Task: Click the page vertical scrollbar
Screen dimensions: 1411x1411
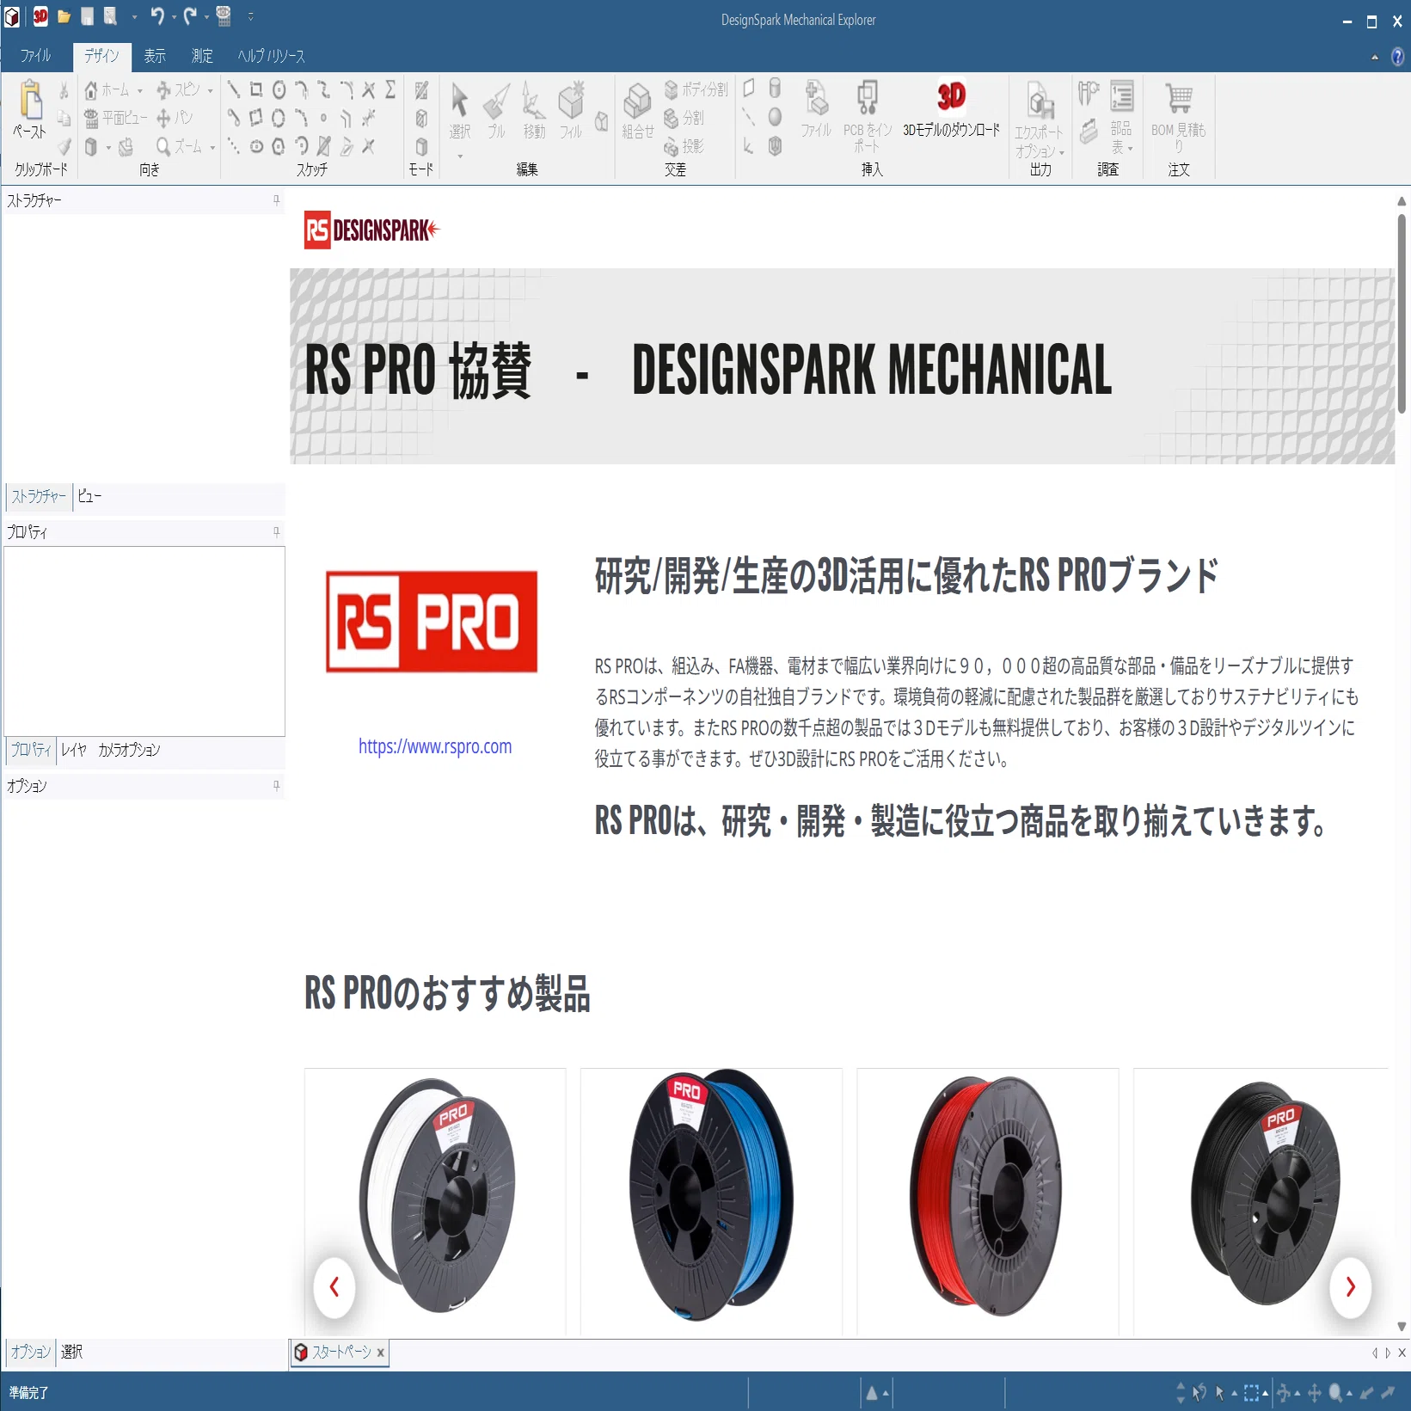Action: pyautogui.click(x=1402, y=314)
